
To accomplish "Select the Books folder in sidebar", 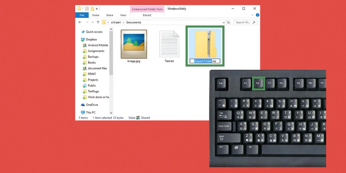I will tap(89, 63).
